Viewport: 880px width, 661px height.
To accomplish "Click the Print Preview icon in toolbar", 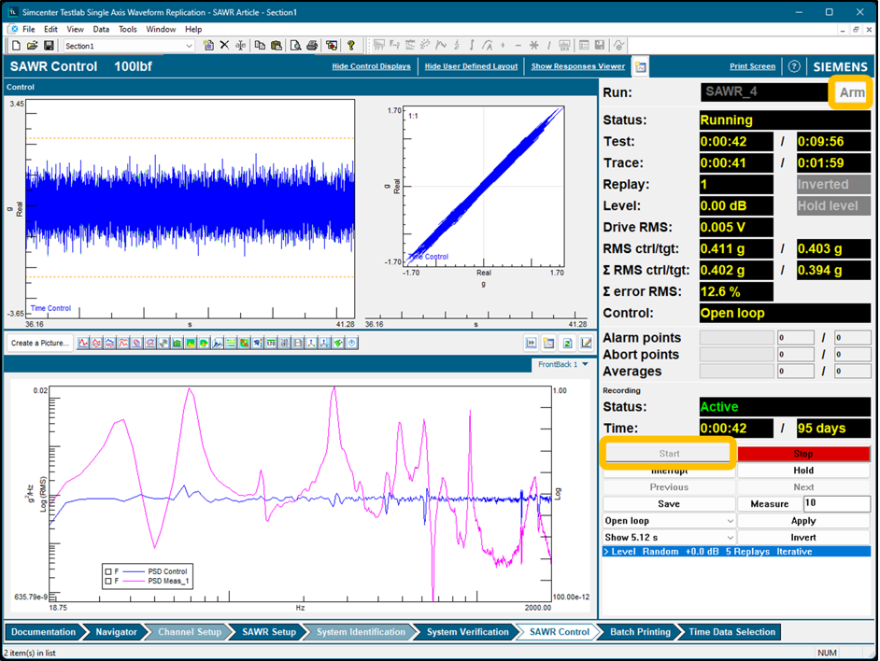I will 295,45.
